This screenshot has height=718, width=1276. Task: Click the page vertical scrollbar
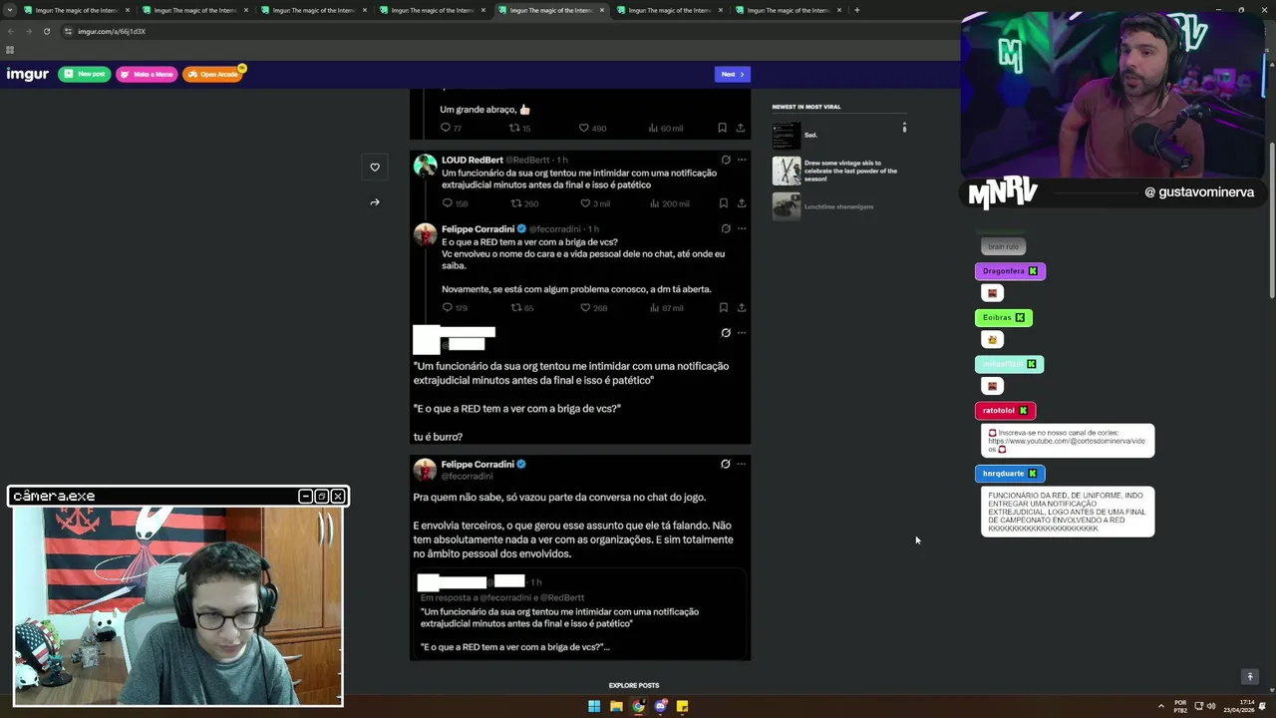coord(1272,219)
